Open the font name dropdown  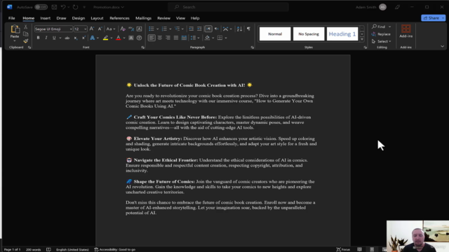coord(71,29)
